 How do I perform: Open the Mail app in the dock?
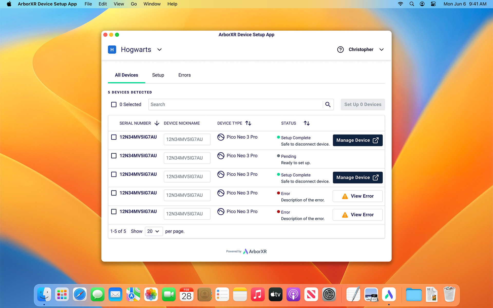[115, 294]
